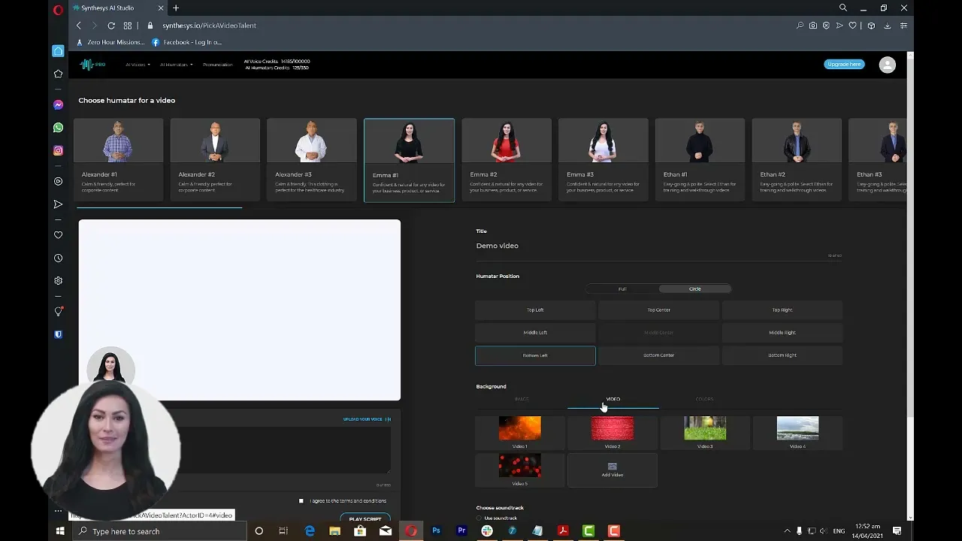Select Top Center position
The height and width of the screenshot is (541, 962).
click(658, 310)
